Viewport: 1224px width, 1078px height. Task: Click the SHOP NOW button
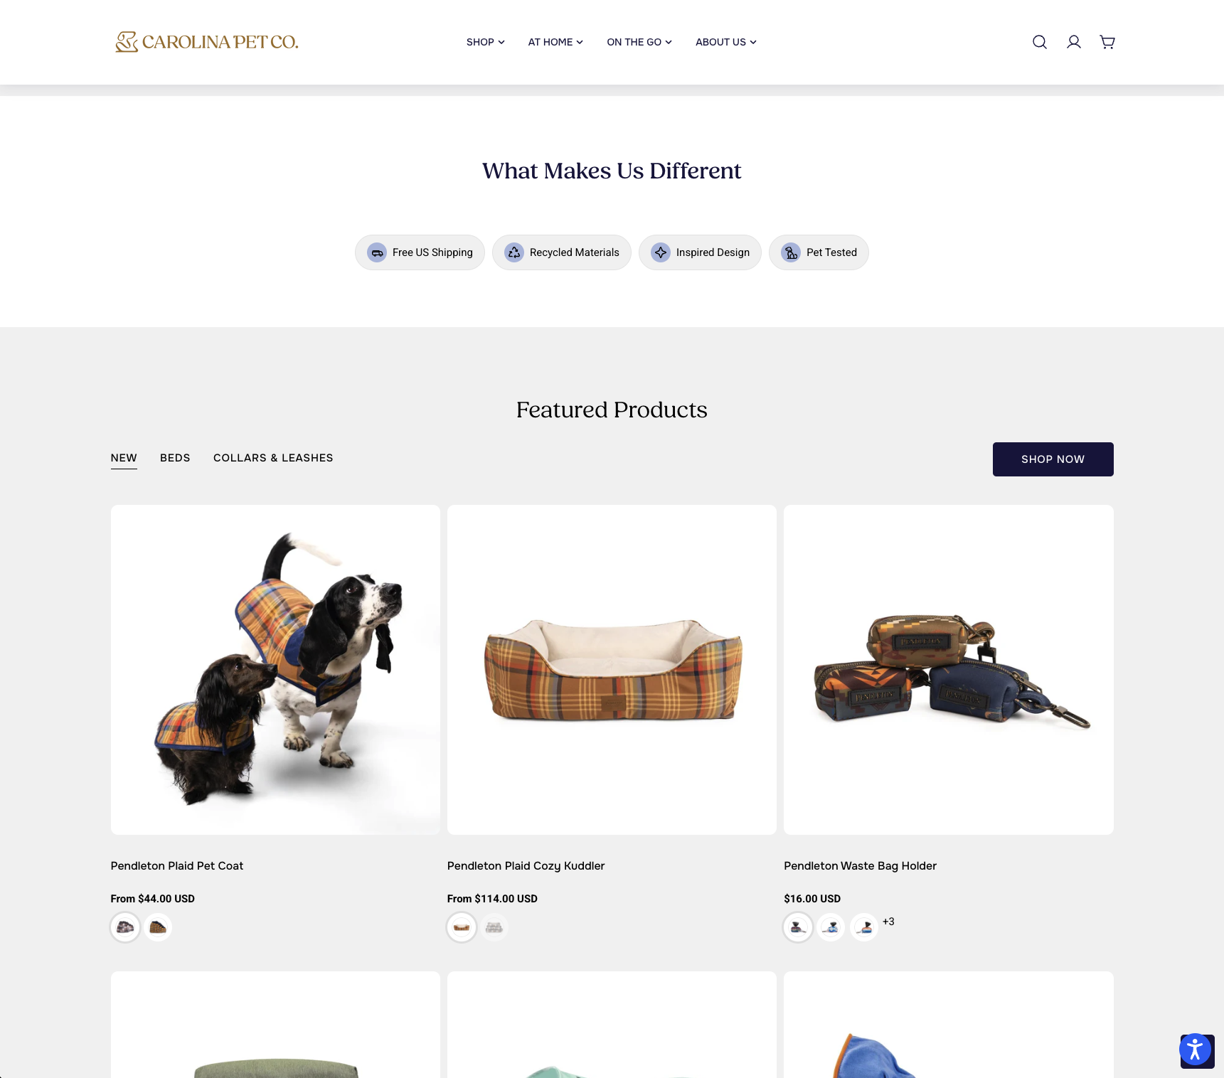tap(1053, 459)
